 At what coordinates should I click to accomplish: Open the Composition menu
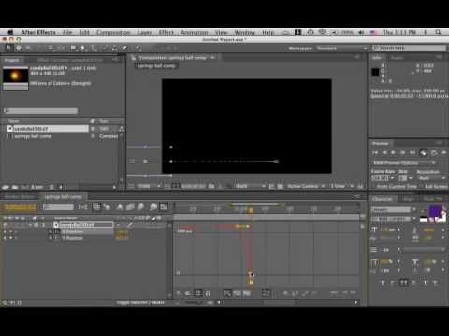[x=113, y=32]
